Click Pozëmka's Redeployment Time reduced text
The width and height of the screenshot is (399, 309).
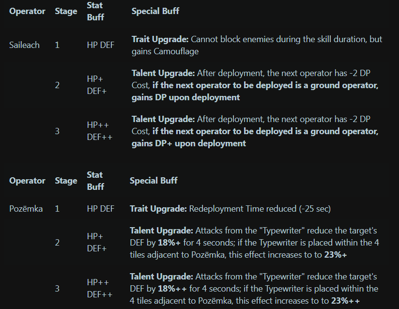(x=260, y=209)
